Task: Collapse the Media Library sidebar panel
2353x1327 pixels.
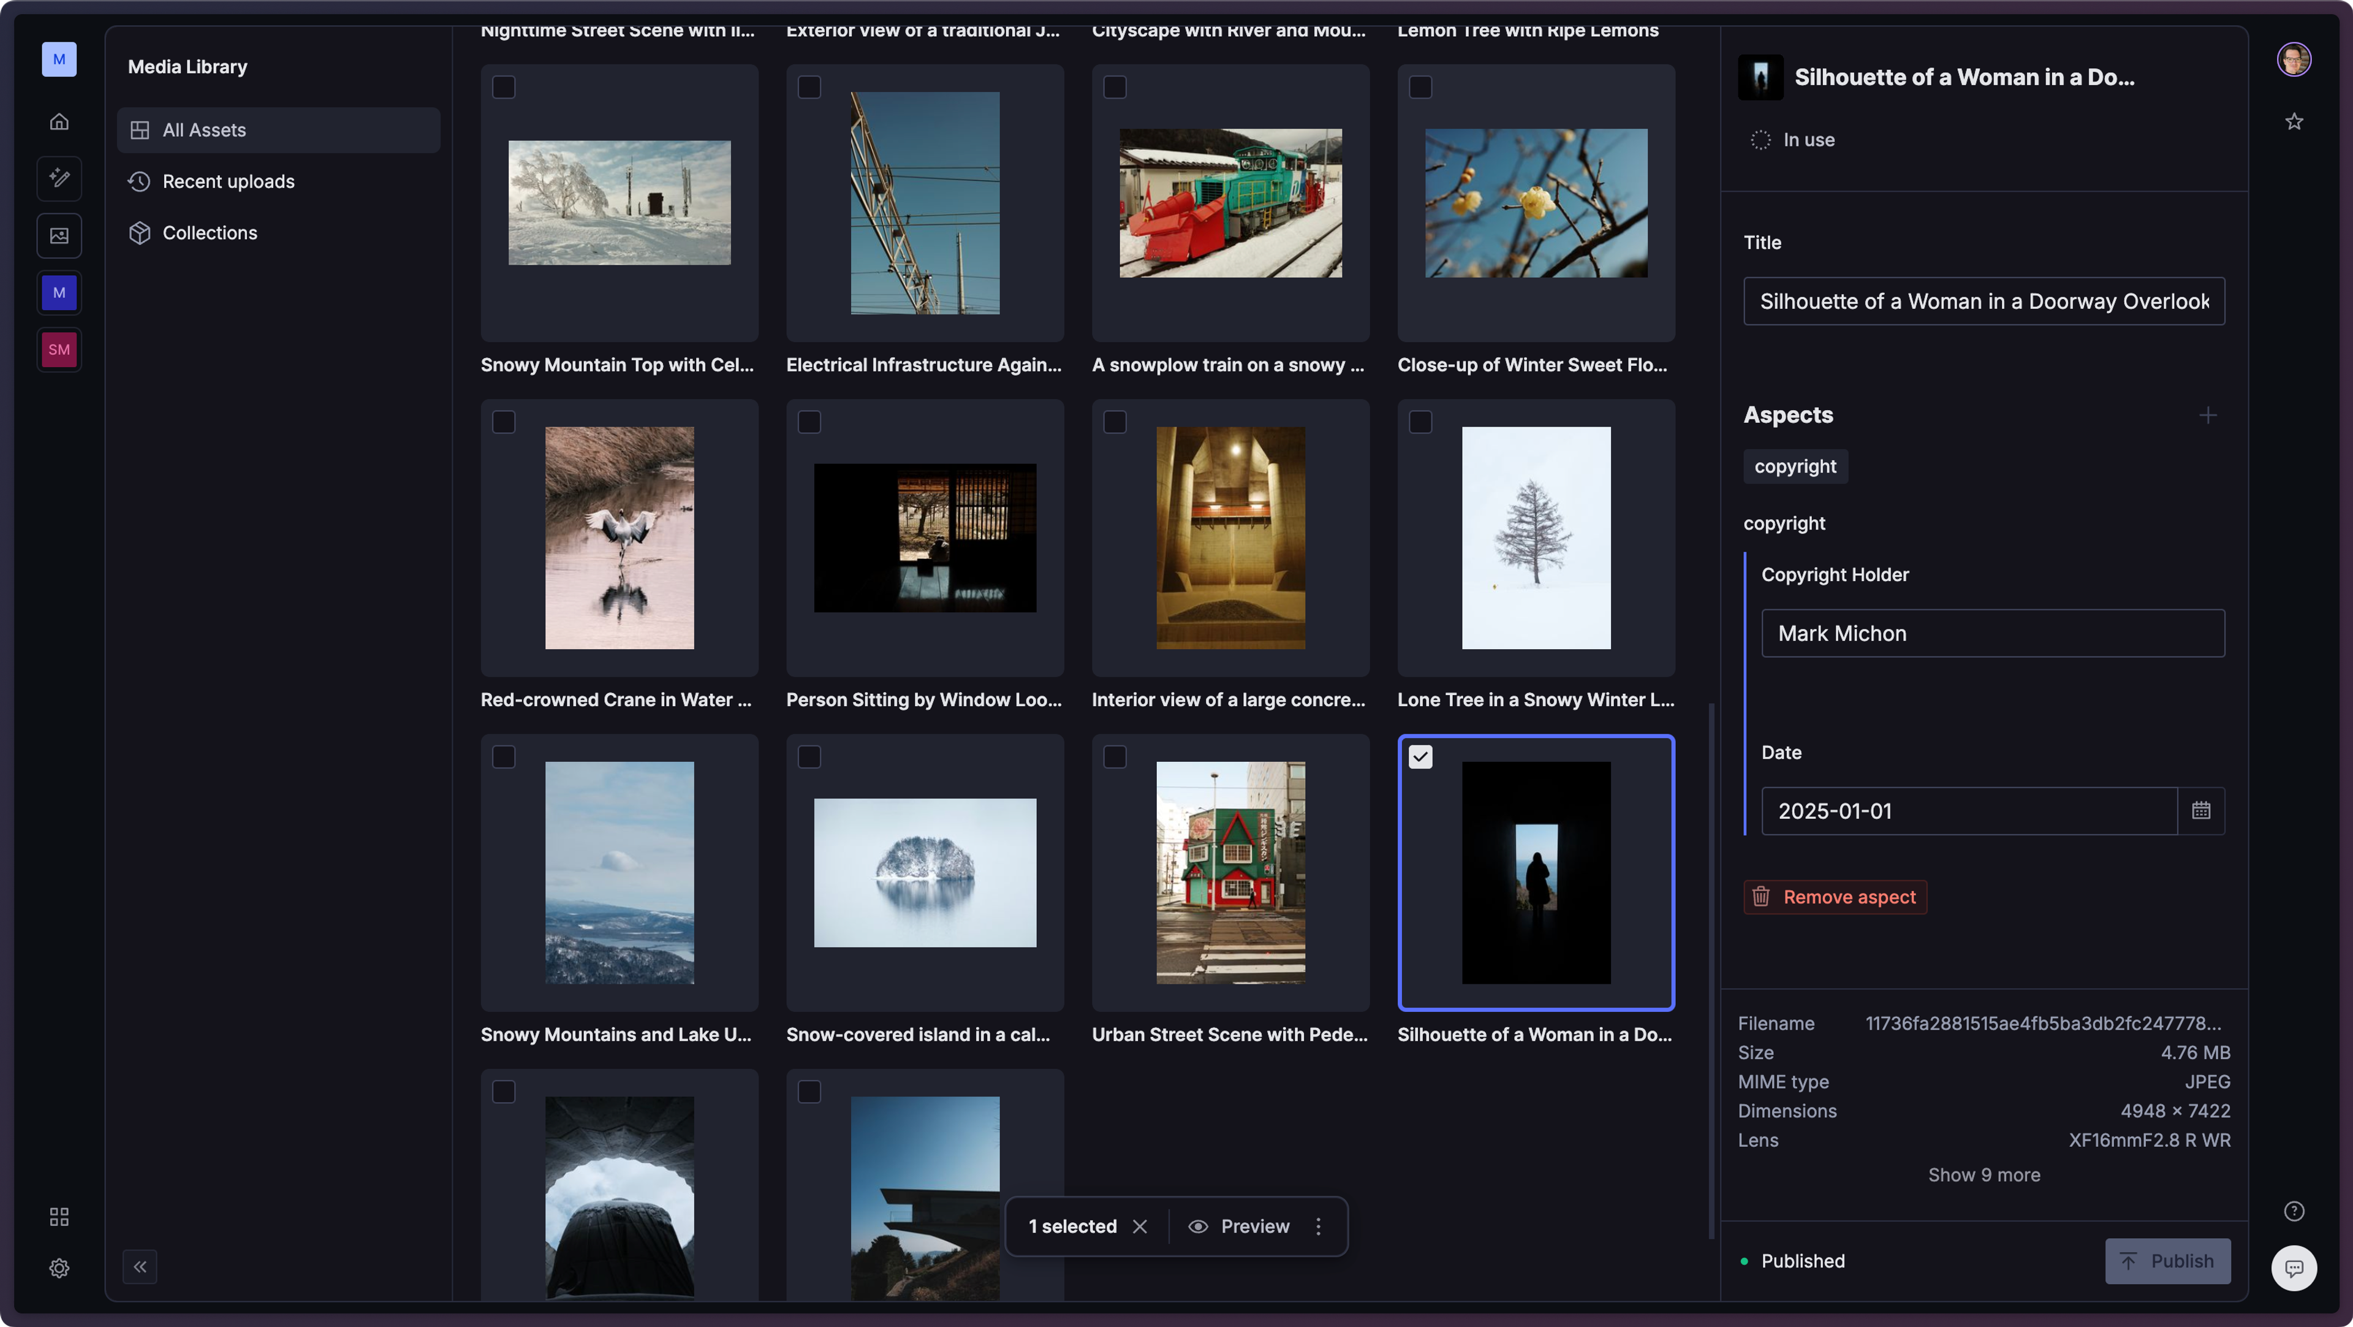Action: [x=140, y=1267]
